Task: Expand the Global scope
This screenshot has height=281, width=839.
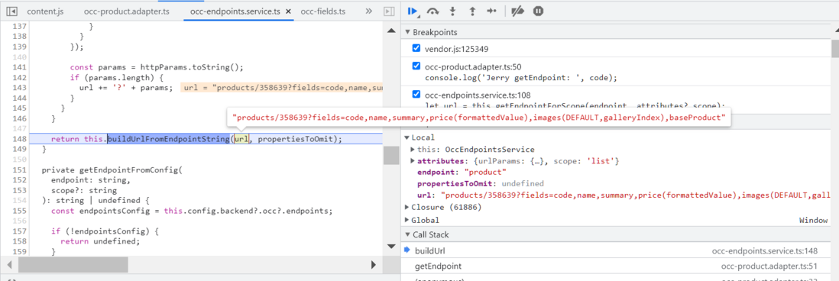Action: pos(407,220)
